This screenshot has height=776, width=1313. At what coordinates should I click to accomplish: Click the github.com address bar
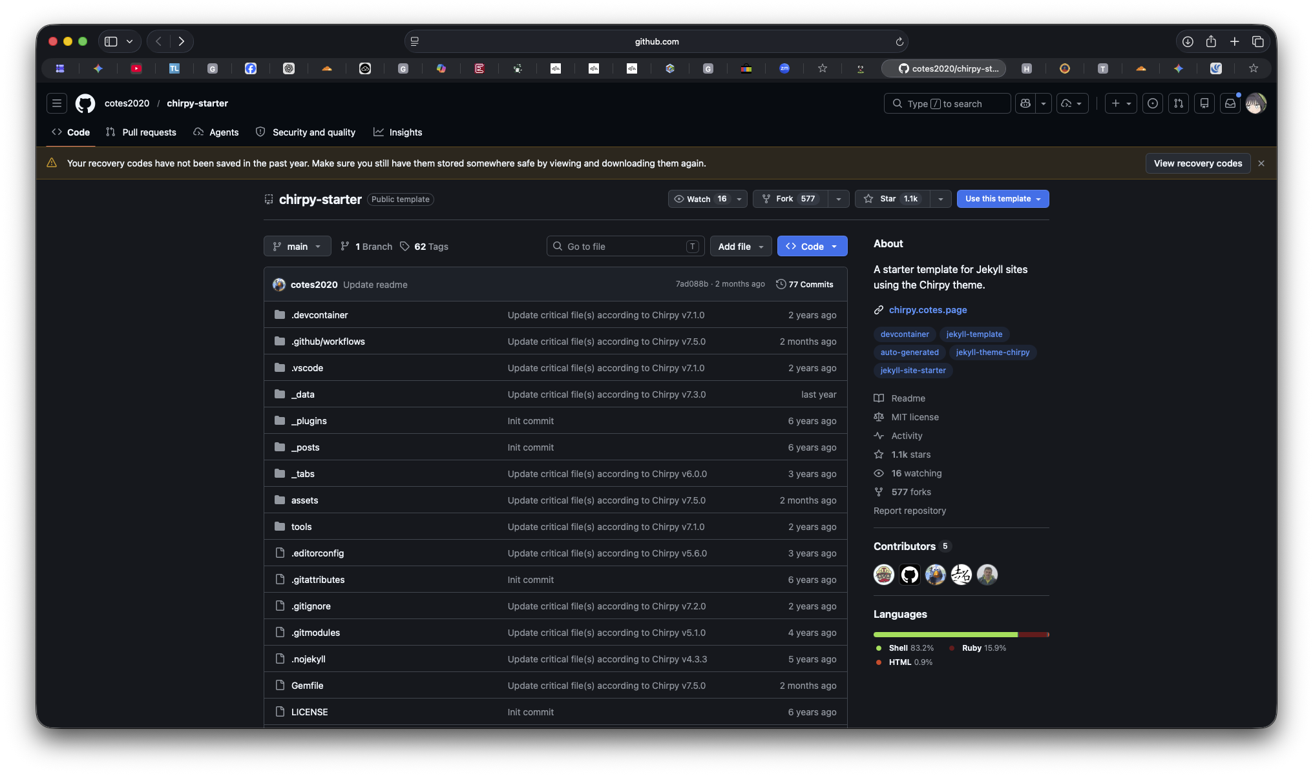pyautogui.click(x=656, y=41)
